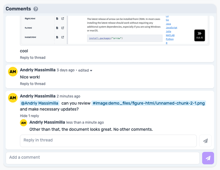Click the file icon next to fs.html

pyautogui.click(x=57, y=28)
